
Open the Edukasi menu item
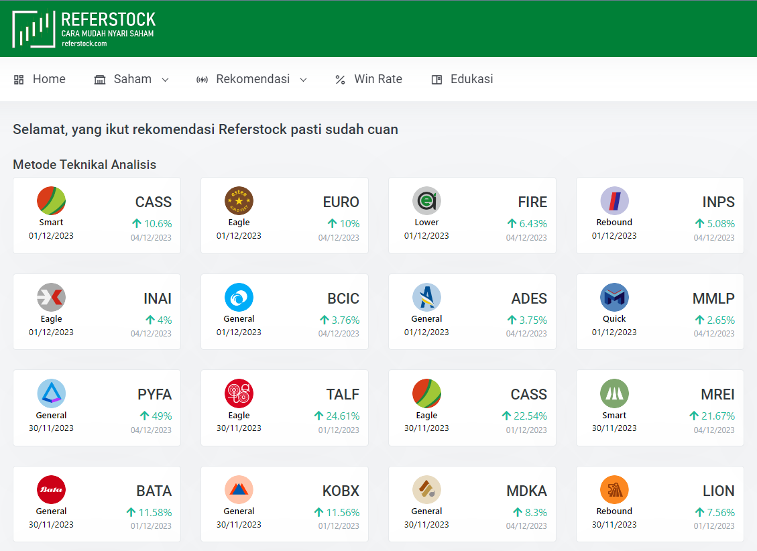[462, 79]
